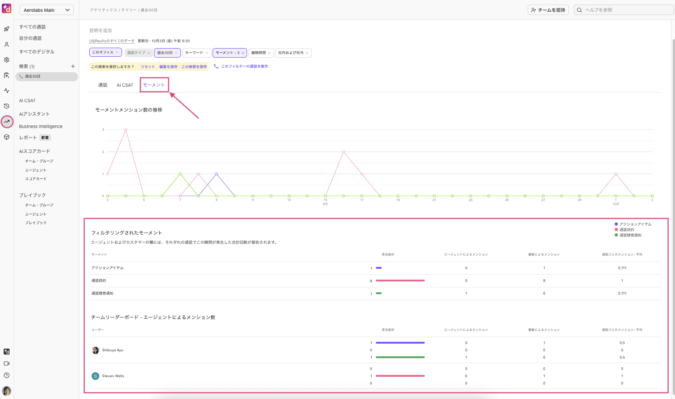Expand the 継続時間 filter dropdown

(261, 53)
